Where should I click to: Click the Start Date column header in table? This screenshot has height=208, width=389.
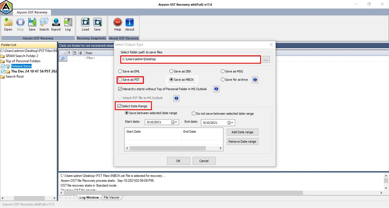pyautogui.click(x=153, y=132)
